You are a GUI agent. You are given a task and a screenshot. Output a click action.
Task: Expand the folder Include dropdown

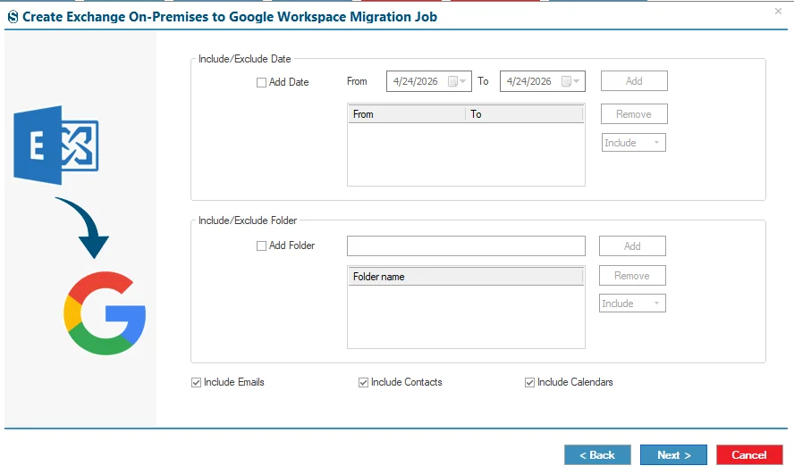pyautogui.click(x=632, y=304)
